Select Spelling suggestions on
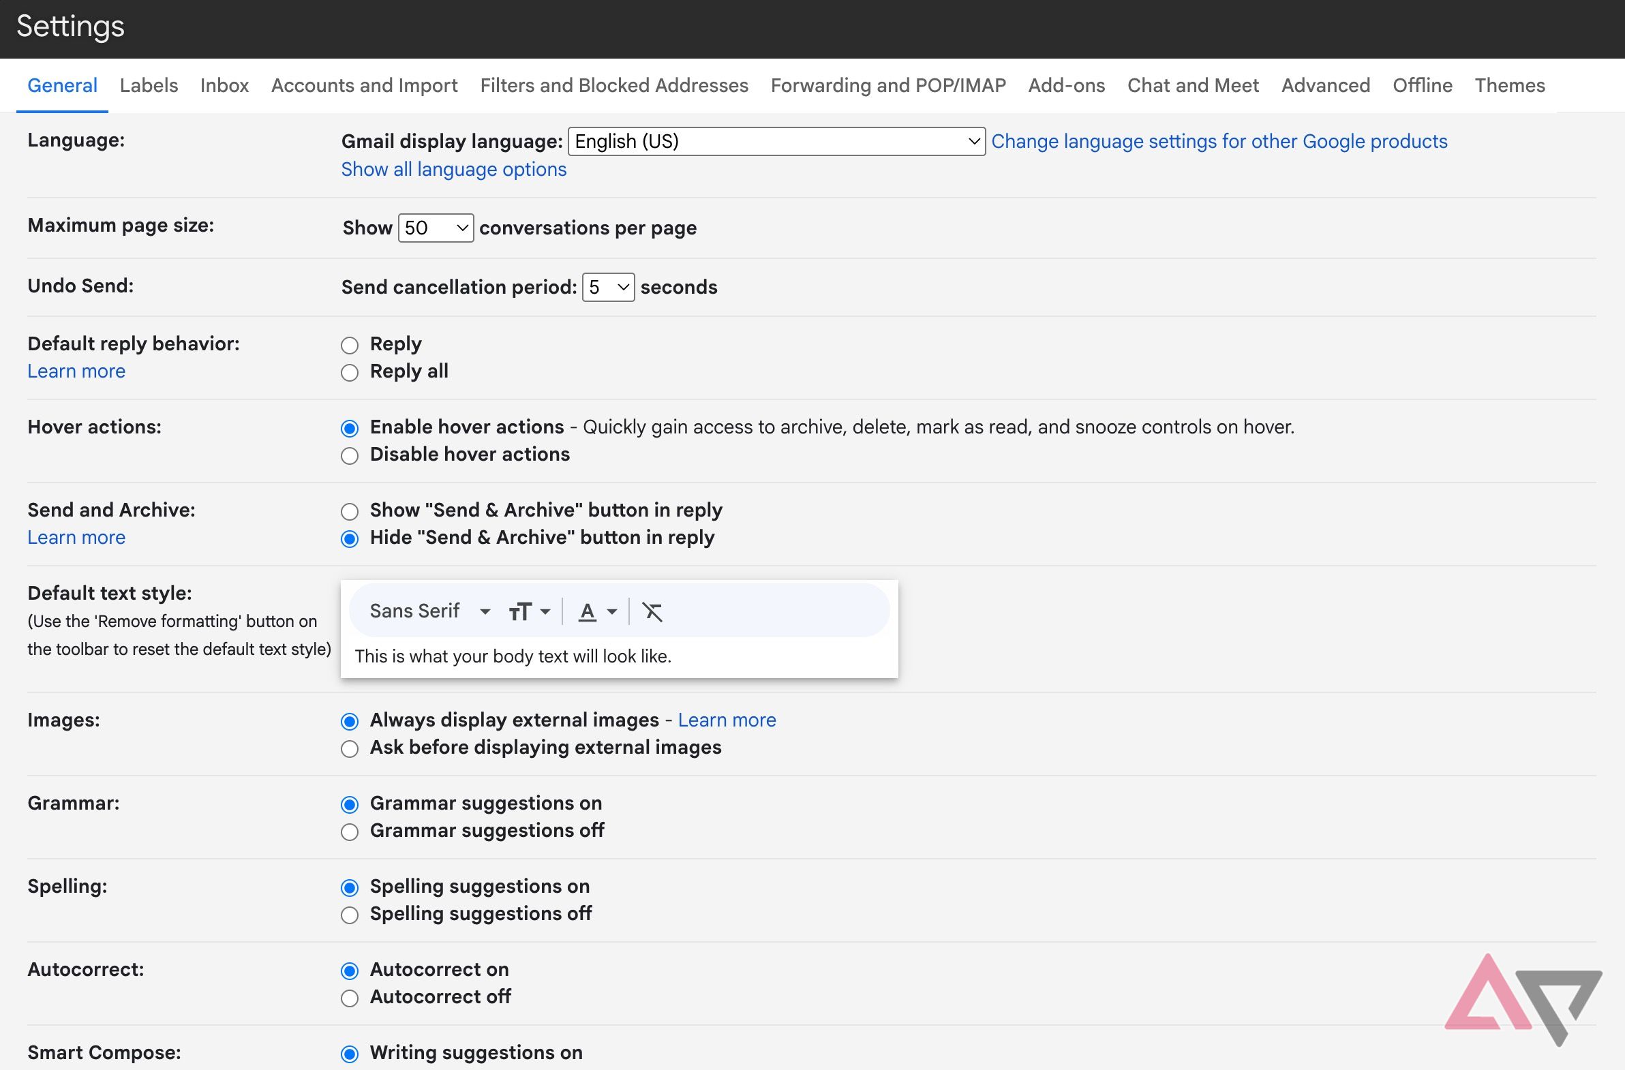Screen dimensions: 1625x1070 (350, 887)
